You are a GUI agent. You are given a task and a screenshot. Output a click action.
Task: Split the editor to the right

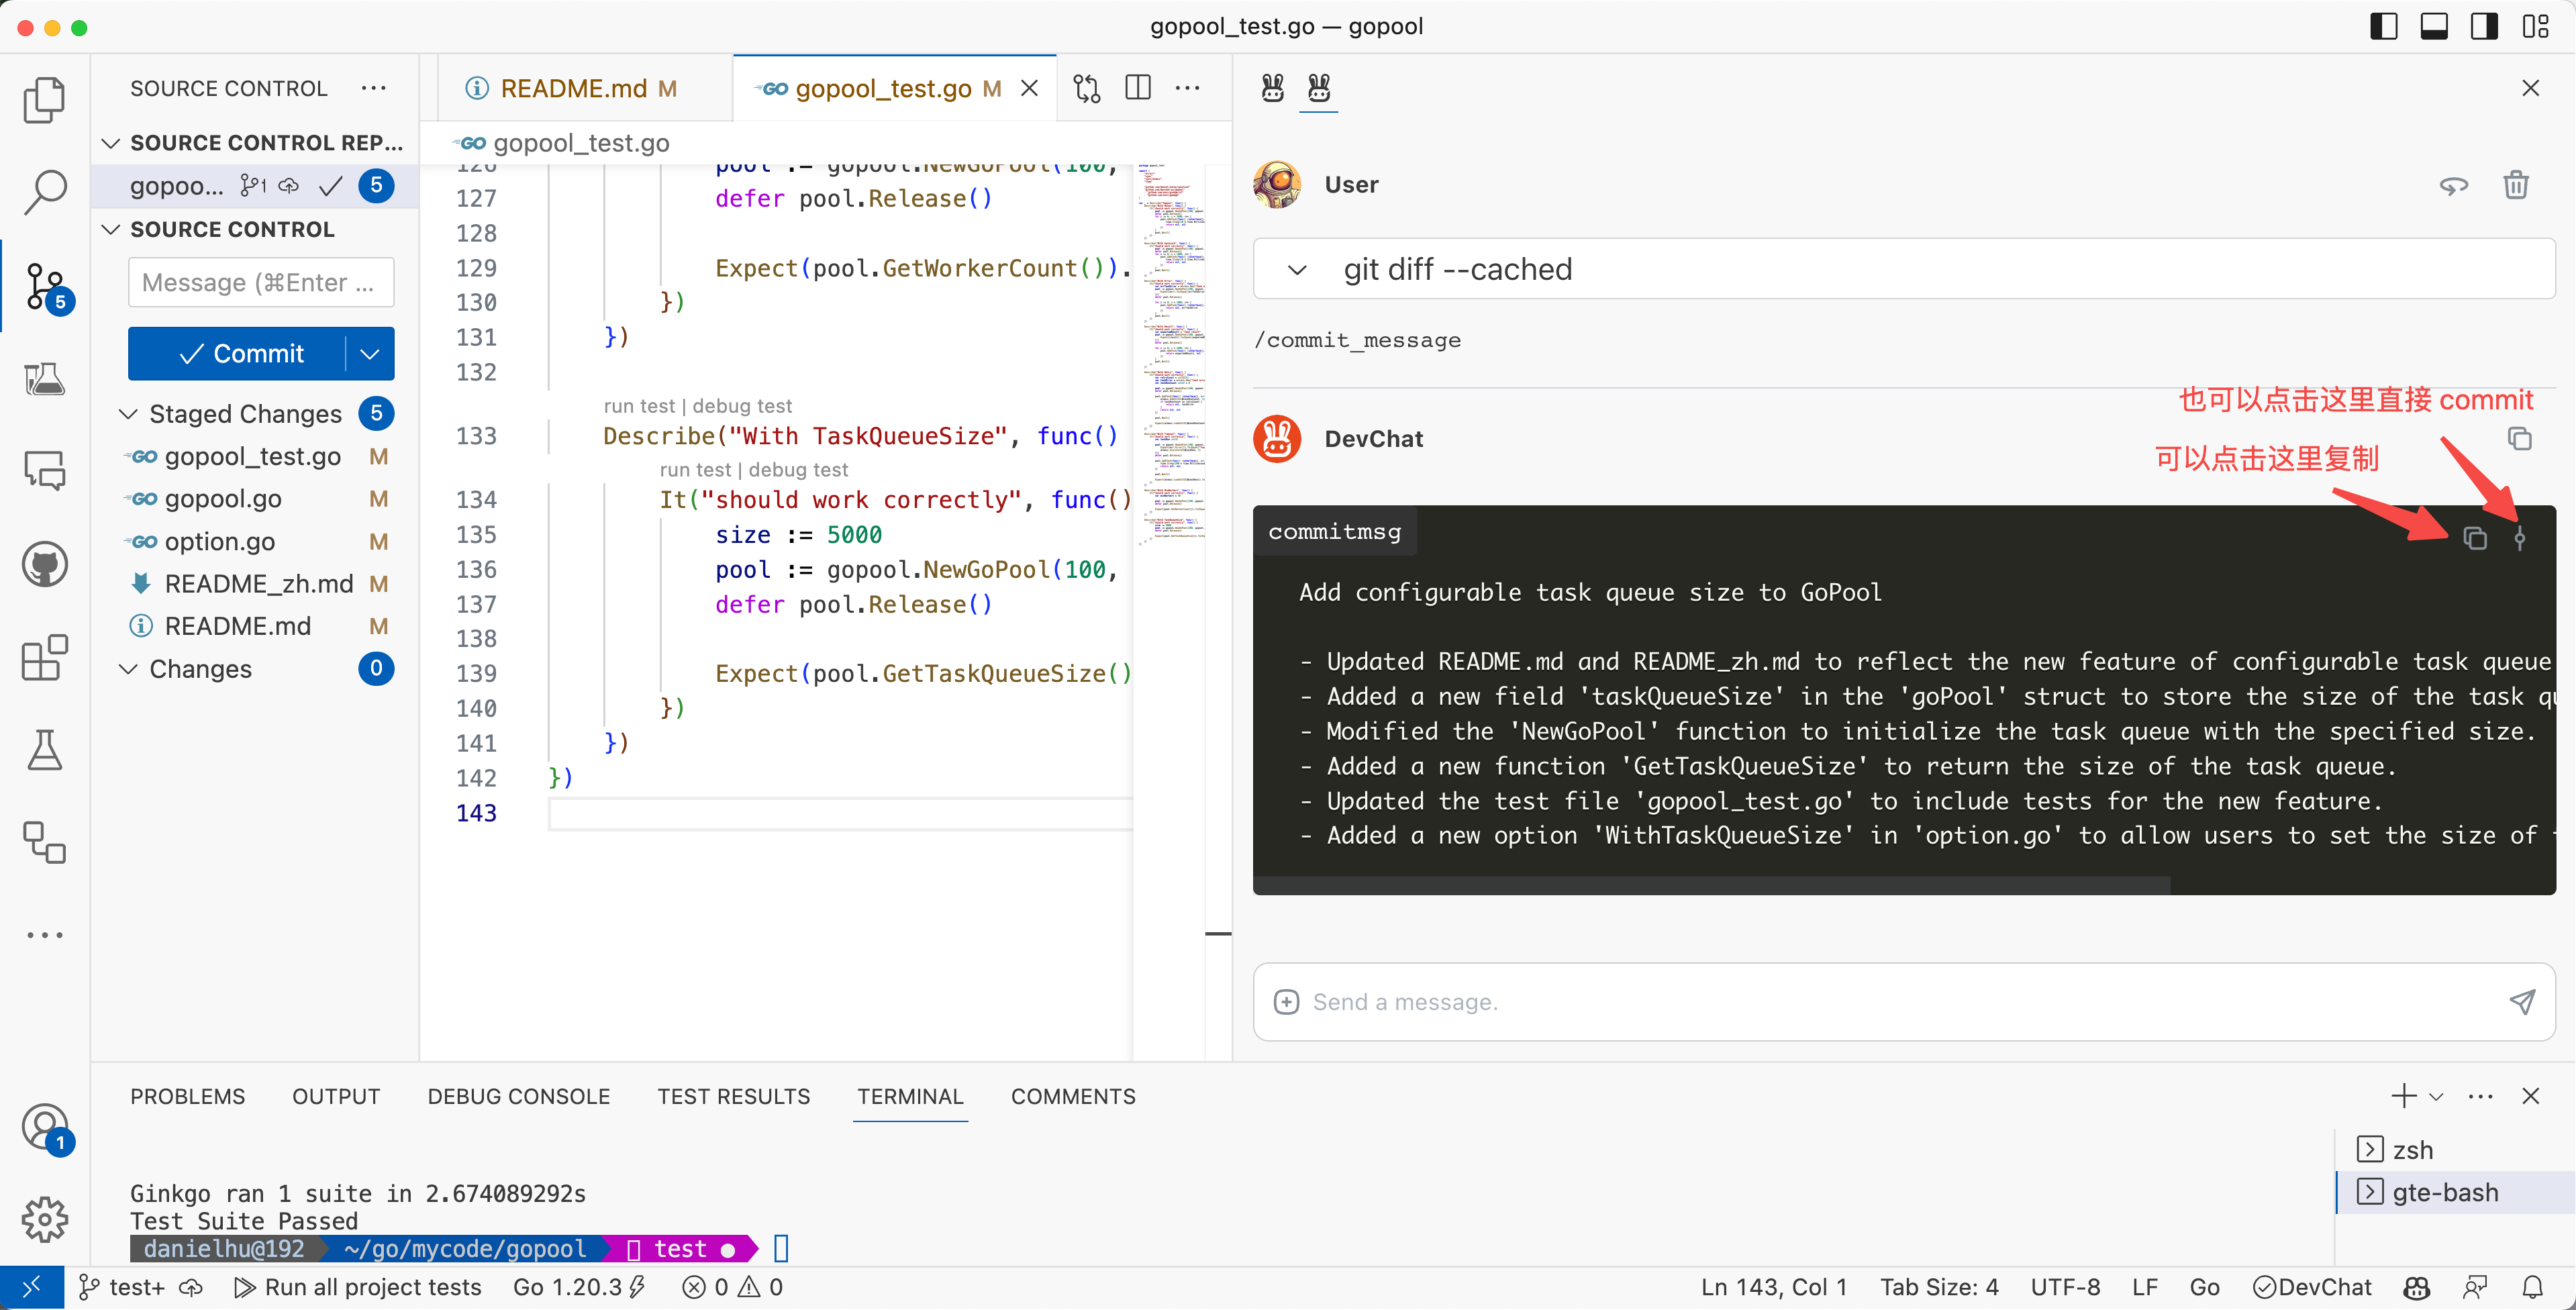[1137, 88]
